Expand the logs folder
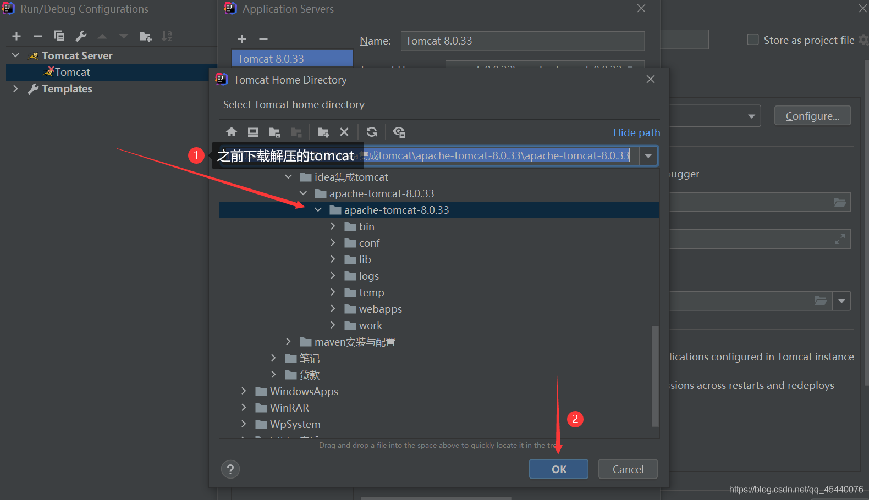Image resolution: width=869 pixels, height=500 pixels. (x=333, y=276)
